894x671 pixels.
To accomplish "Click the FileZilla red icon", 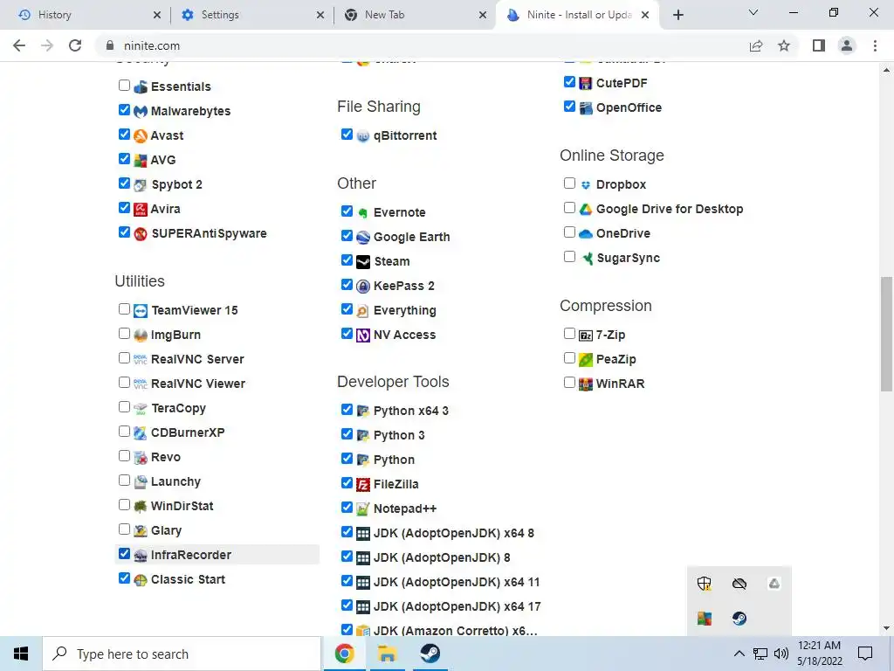I will (363, 485).
